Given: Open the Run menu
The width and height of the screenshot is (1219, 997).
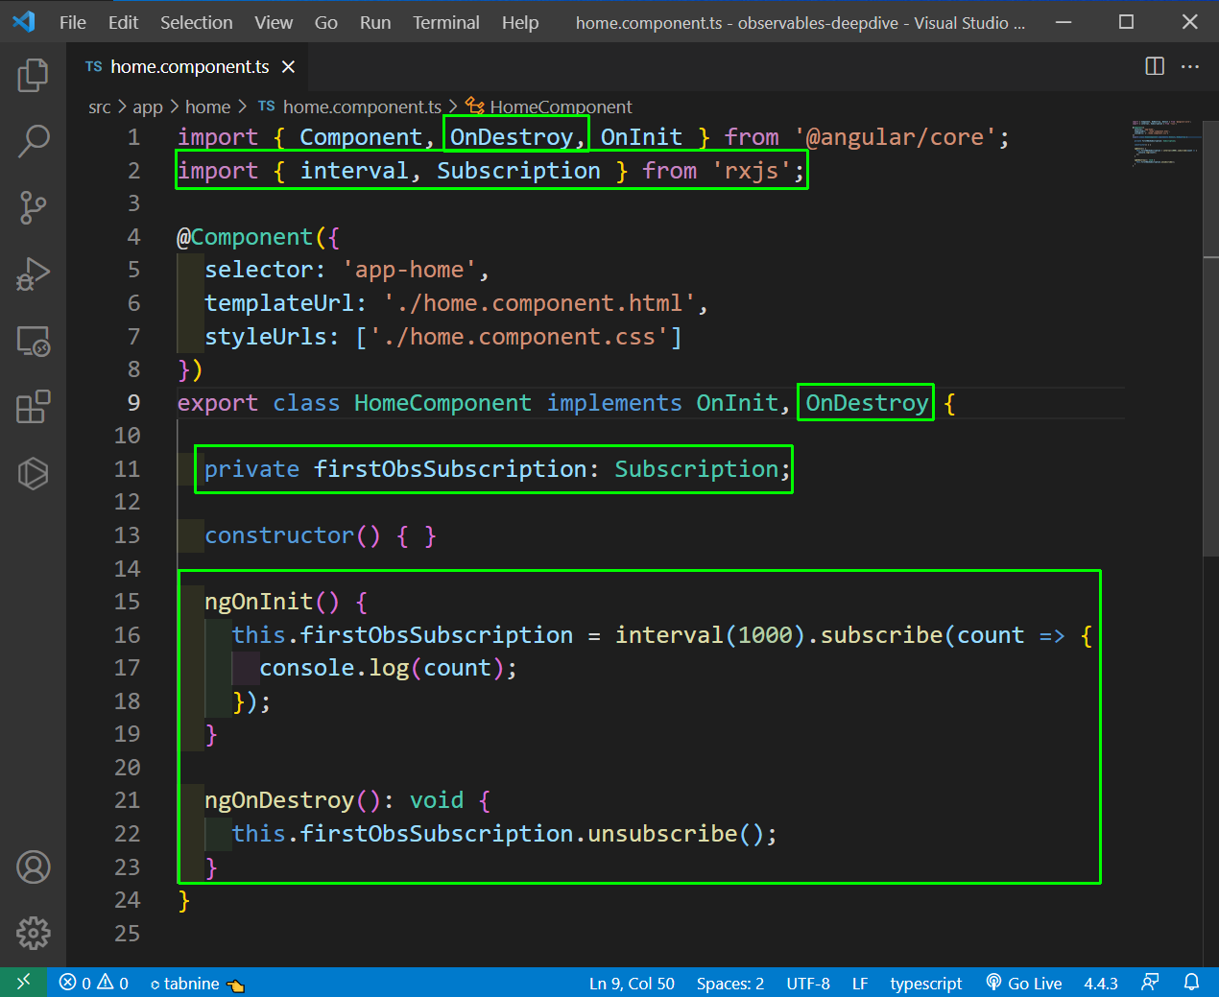Looking at the screenshot, I should pyautogui.click(x=375, y=22).
